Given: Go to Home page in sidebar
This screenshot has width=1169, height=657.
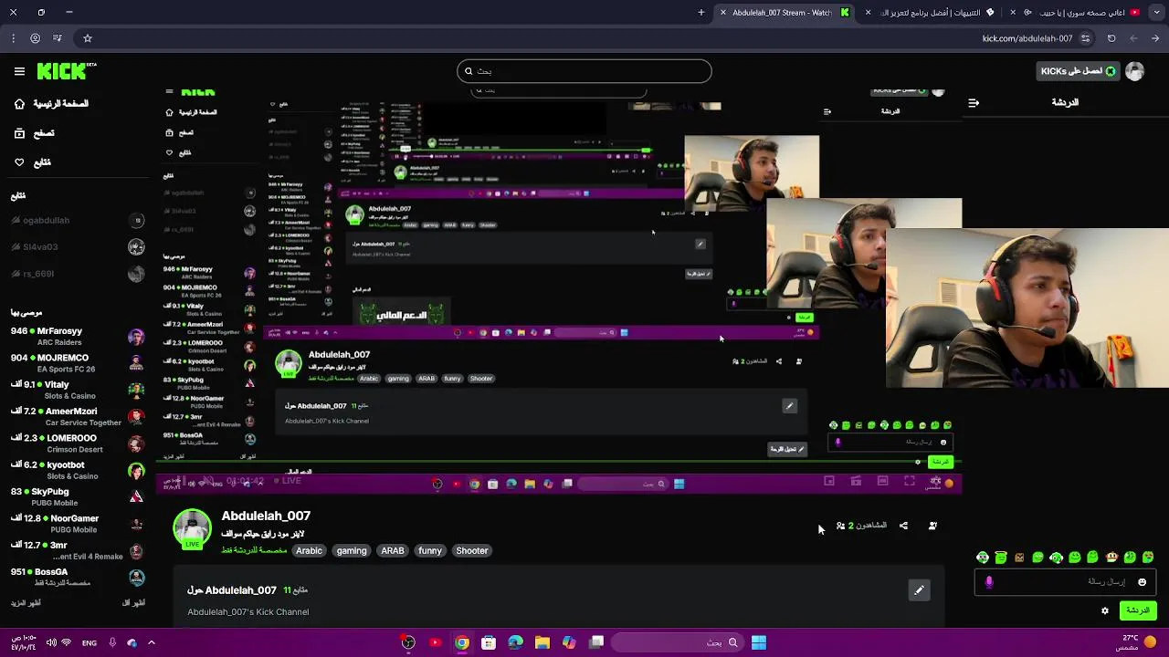Looking at the screenshot, I should pyautogui.click(x=51, y=104).
